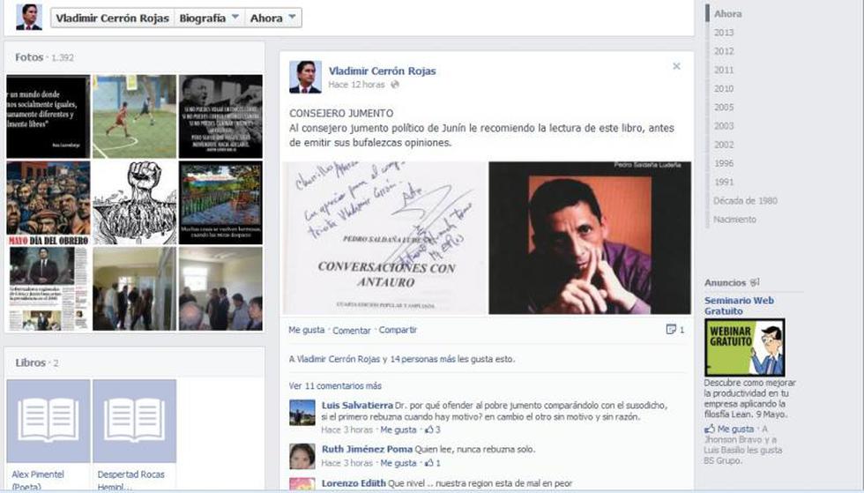Open post author name Vladimir Cerrón Rojas
Viewport: 864px width, 493px height.
[382, 71]
